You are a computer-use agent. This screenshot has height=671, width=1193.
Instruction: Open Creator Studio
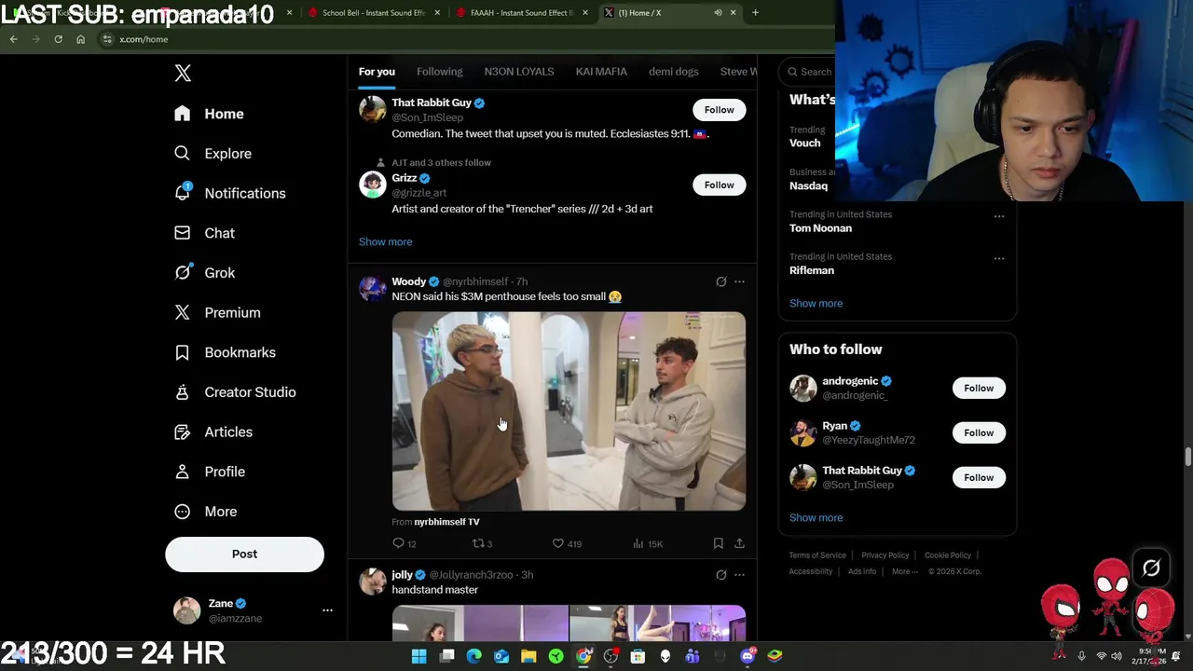pyautogui.click(x=236, y=392)
